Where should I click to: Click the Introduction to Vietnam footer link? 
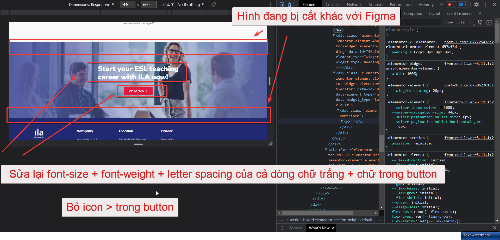[132, 140]
